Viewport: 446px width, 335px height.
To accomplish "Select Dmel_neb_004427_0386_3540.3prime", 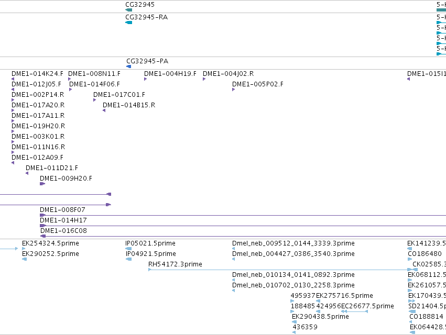I will pyautogui.click(x=293, y=254).
